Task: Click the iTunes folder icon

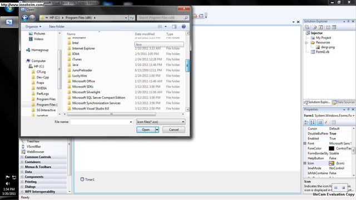Action: (69, 59)
